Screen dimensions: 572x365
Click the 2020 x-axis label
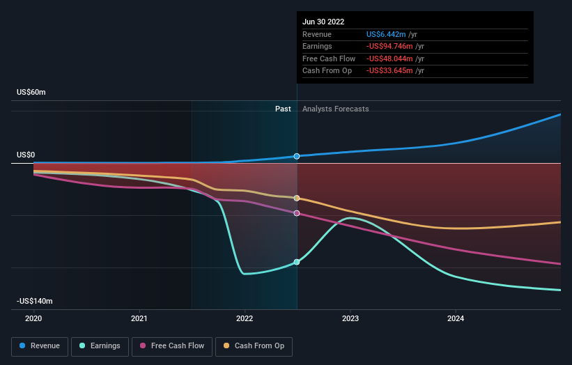(33, 318)
